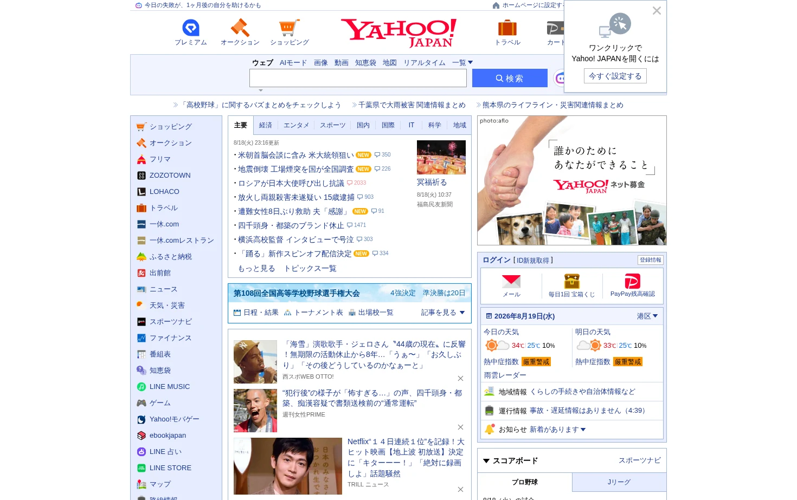Close the ワンクリックで popup
This screenshot has height=500, width=797.
point(657,11)
